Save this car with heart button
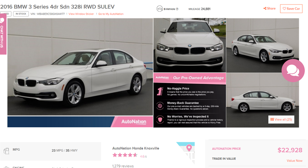This screenshot has width=308, height=168. 291,8
